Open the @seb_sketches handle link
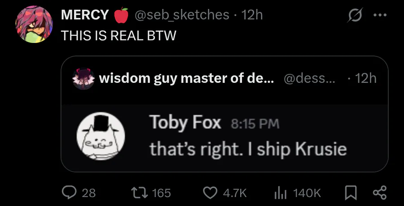Viewport: 404px width, 206px height. coord(182,15)
